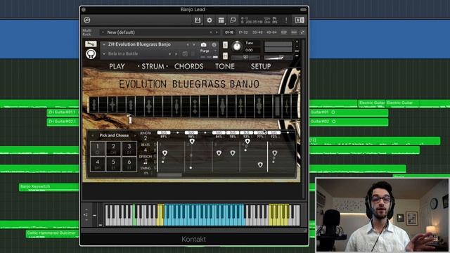Switch to the STRUM tab
This screenshot has width=450, height=253.
tap(153, 67)
